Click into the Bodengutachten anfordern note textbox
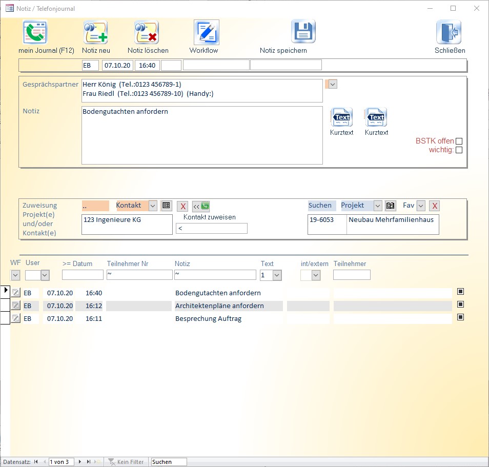This screenshot has height=467, width=489. pyautogui.click(x=201, y=135)
